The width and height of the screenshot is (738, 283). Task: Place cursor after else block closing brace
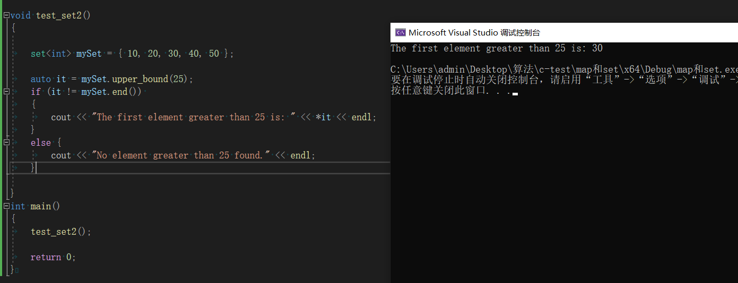[x=37, y=168]
